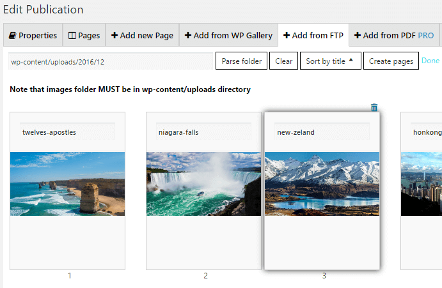The height and width of the screenshot is (288, 442).
Task: Delete new-zeland page with trash icon
Action: pos(374,107)
